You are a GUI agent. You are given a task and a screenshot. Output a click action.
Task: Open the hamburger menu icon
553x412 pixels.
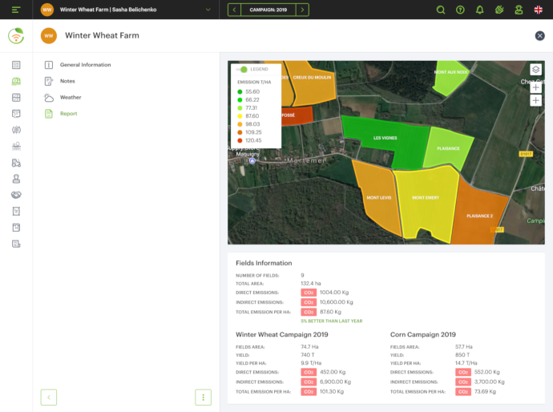16,10
